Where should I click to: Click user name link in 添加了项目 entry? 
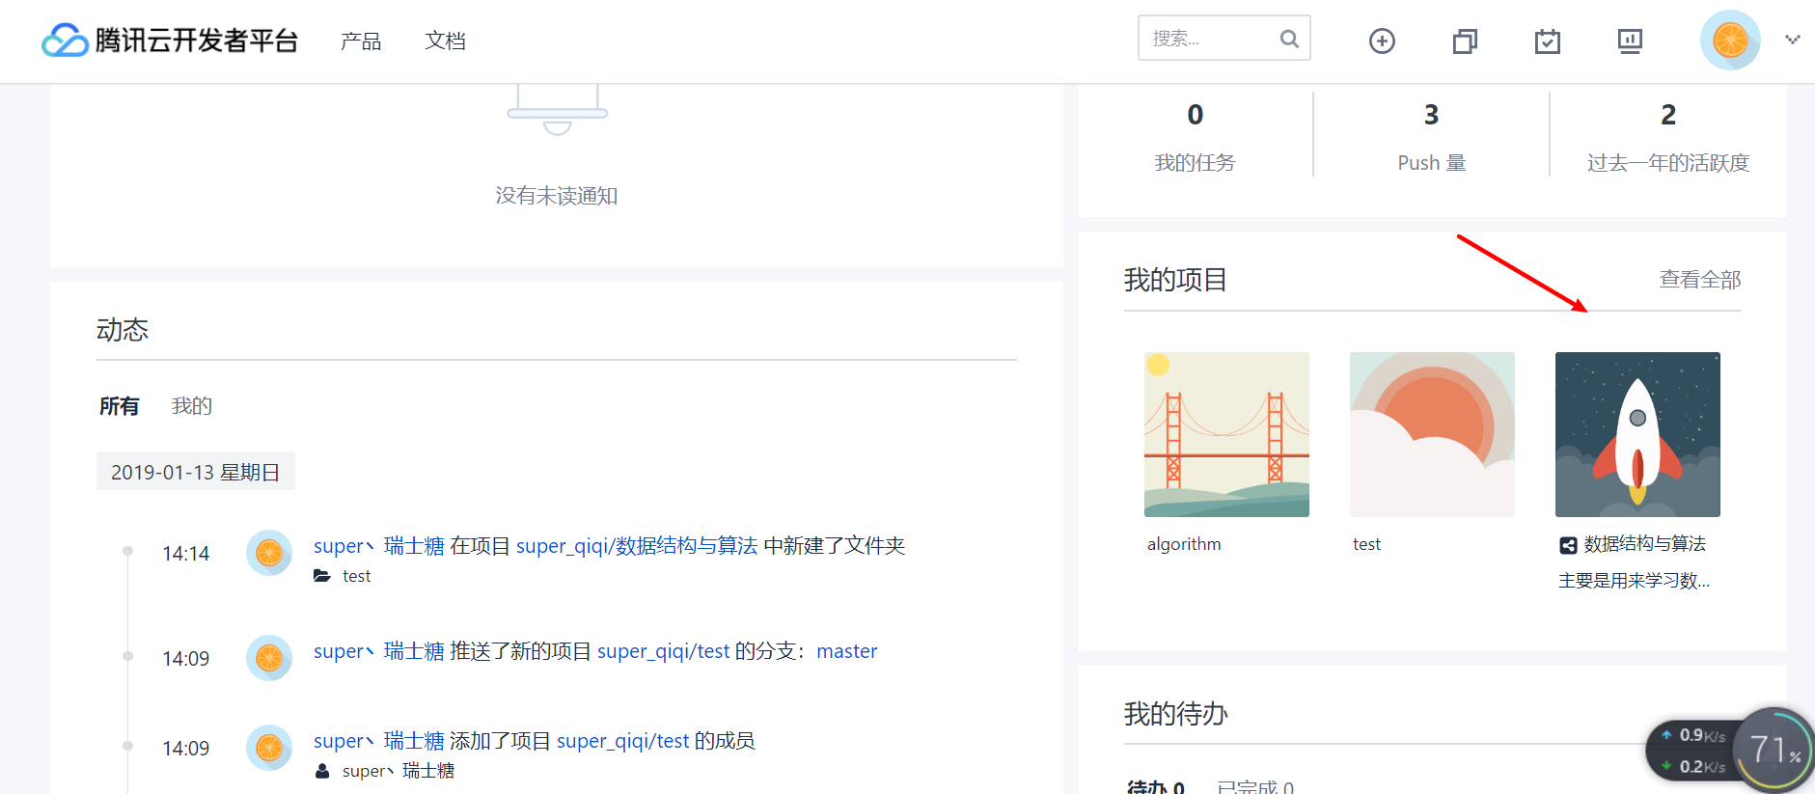[x=379, y=741]
